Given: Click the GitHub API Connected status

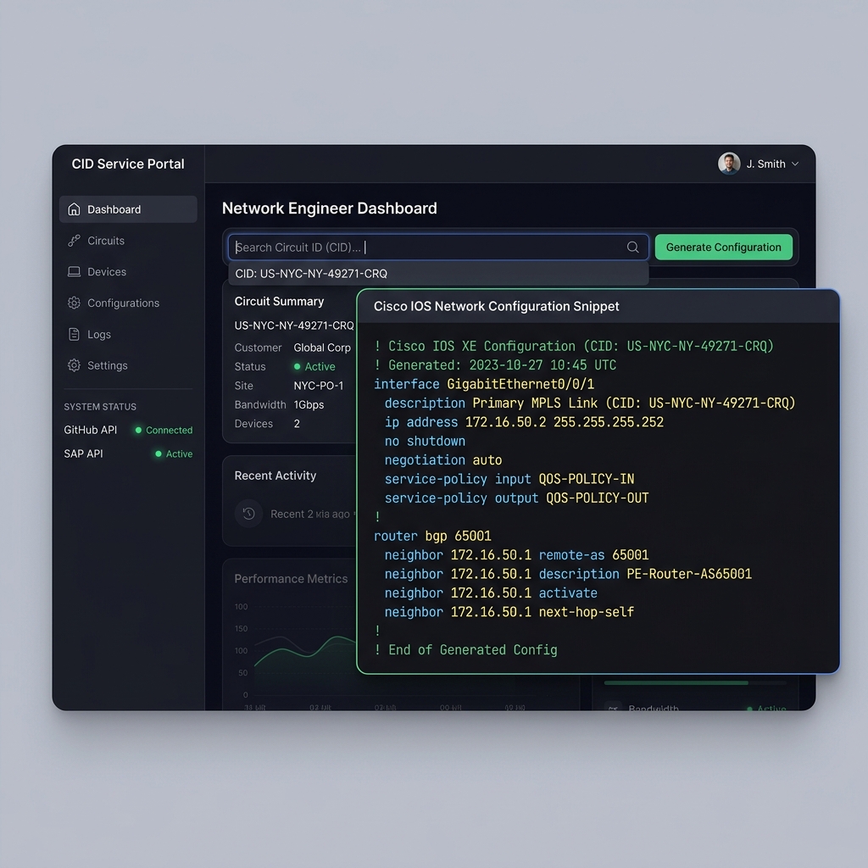Looking at the screenshot, I should click(x=164, y=430).
